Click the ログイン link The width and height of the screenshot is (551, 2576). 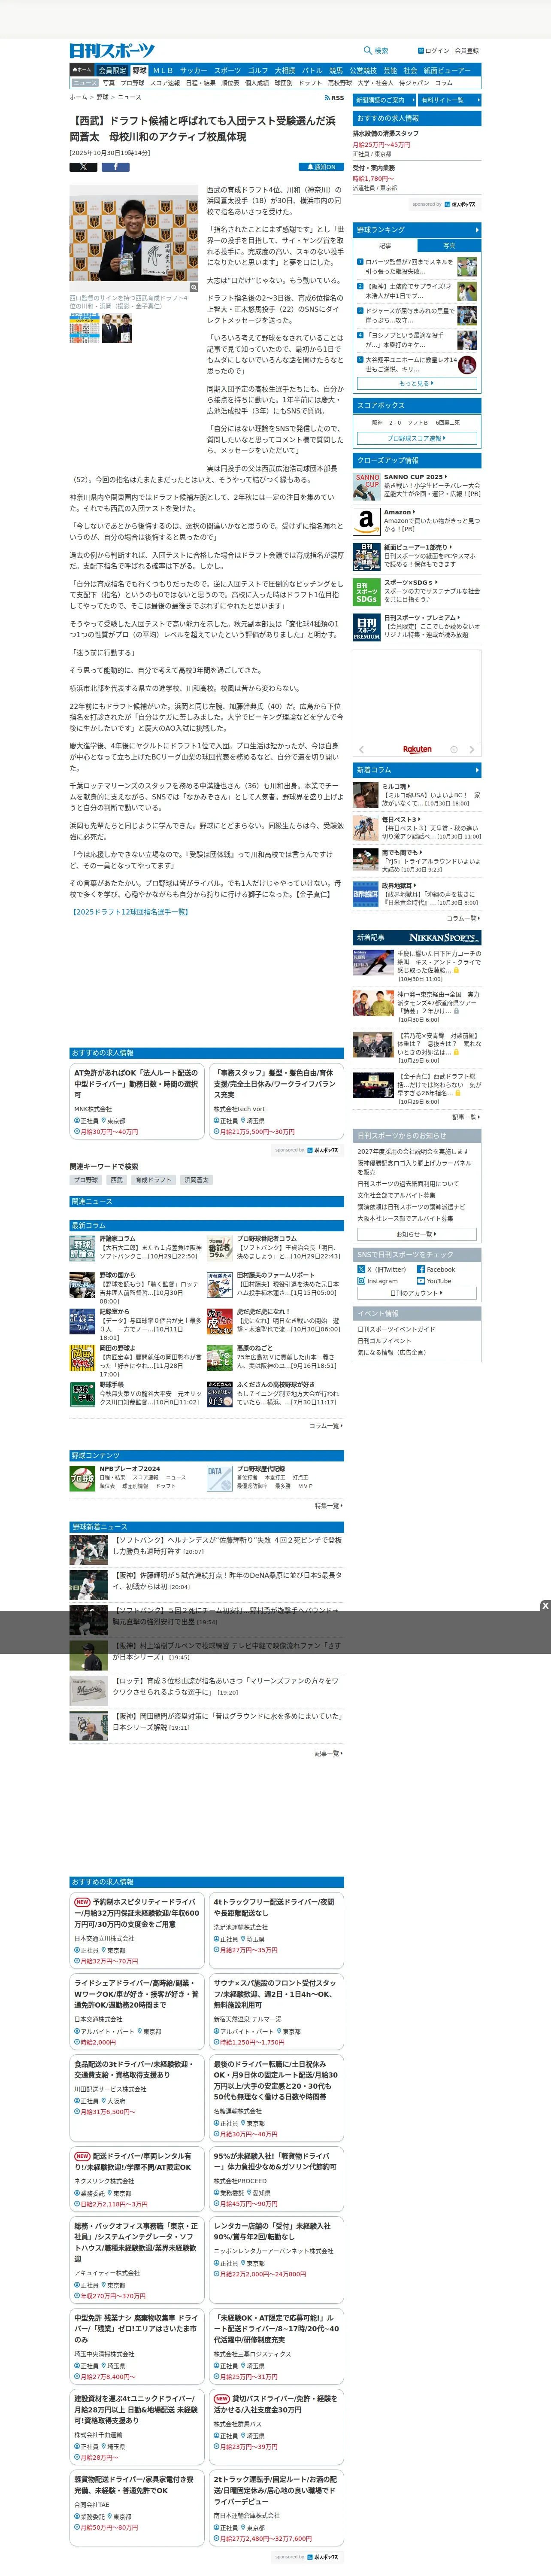(436, 51)
